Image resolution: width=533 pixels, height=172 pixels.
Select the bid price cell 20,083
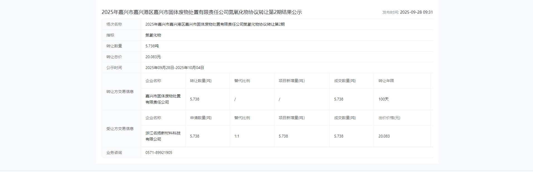click(x=384, y=136)
